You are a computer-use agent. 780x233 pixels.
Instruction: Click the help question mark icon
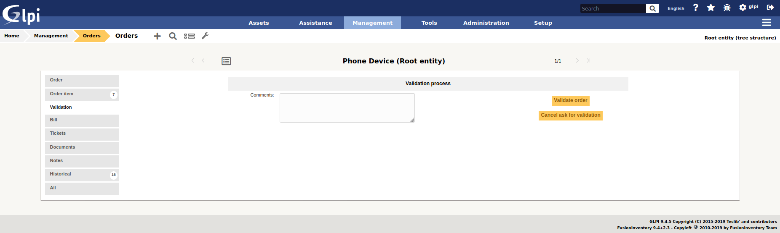[x=695, y=8]
